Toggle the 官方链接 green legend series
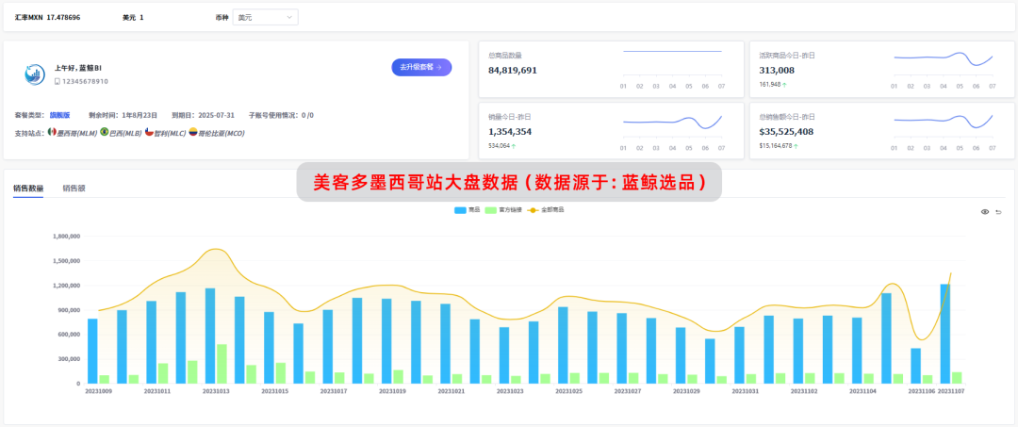 pyautogui.click(x=503, y=210)
